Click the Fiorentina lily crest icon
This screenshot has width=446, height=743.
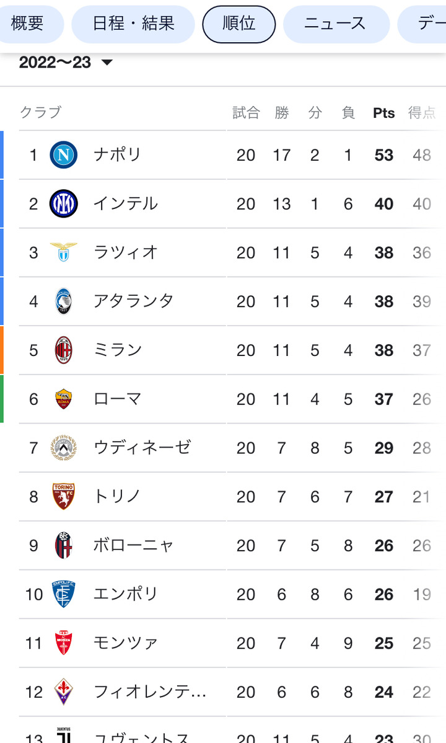pos(64,692)
